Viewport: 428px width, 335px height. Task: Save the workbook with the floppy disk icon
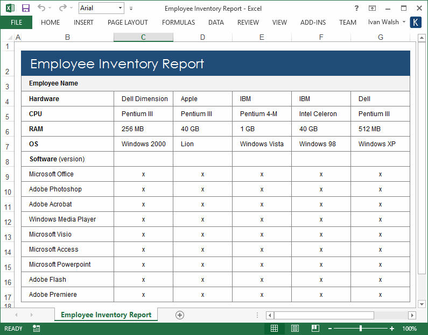tap(26, 8)
